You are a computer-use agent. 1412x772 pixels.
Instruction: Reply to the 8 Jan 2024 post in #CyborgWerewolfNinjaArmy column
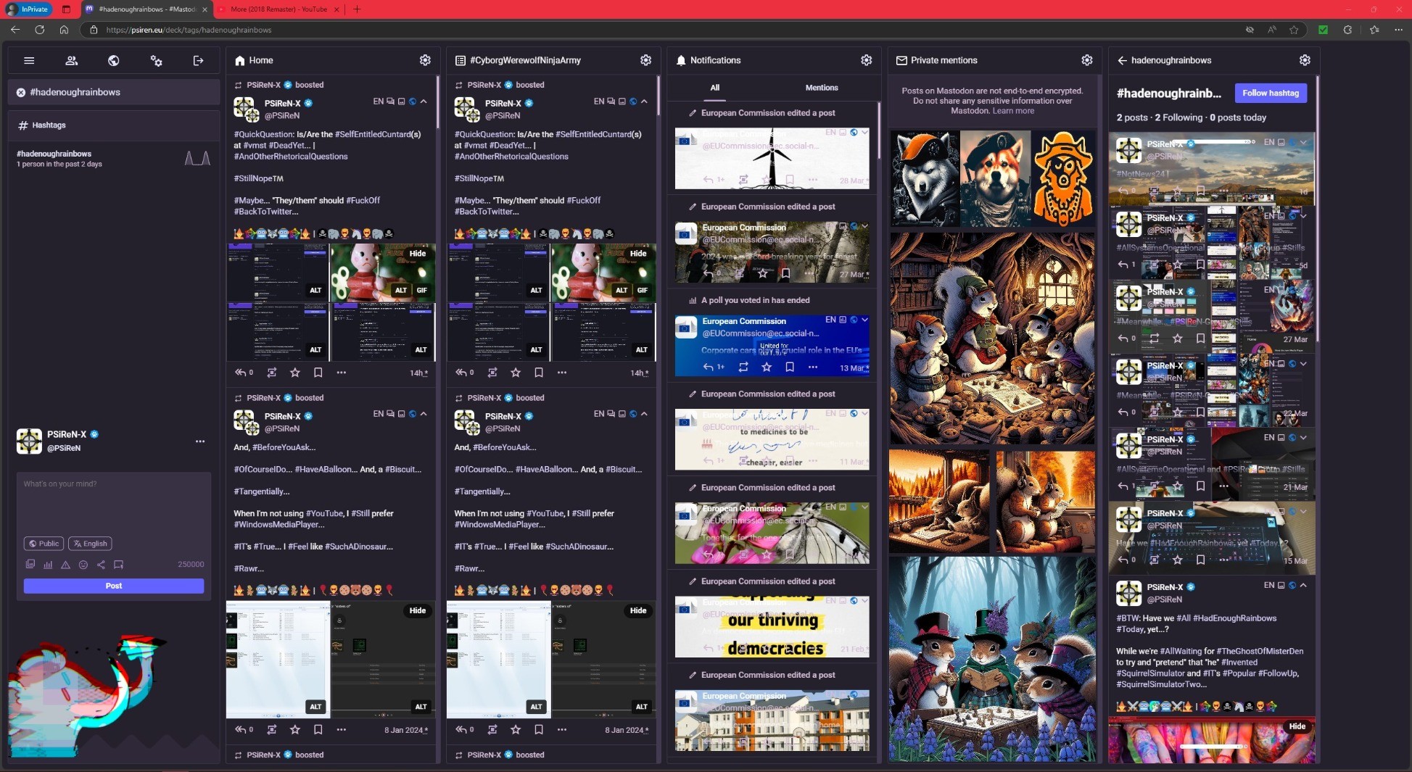(x=461, y=729)
